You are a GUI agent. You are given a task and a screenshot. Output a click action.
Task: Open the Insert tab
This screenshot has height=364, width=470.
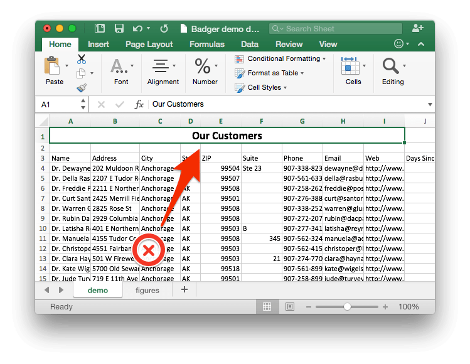99,45
